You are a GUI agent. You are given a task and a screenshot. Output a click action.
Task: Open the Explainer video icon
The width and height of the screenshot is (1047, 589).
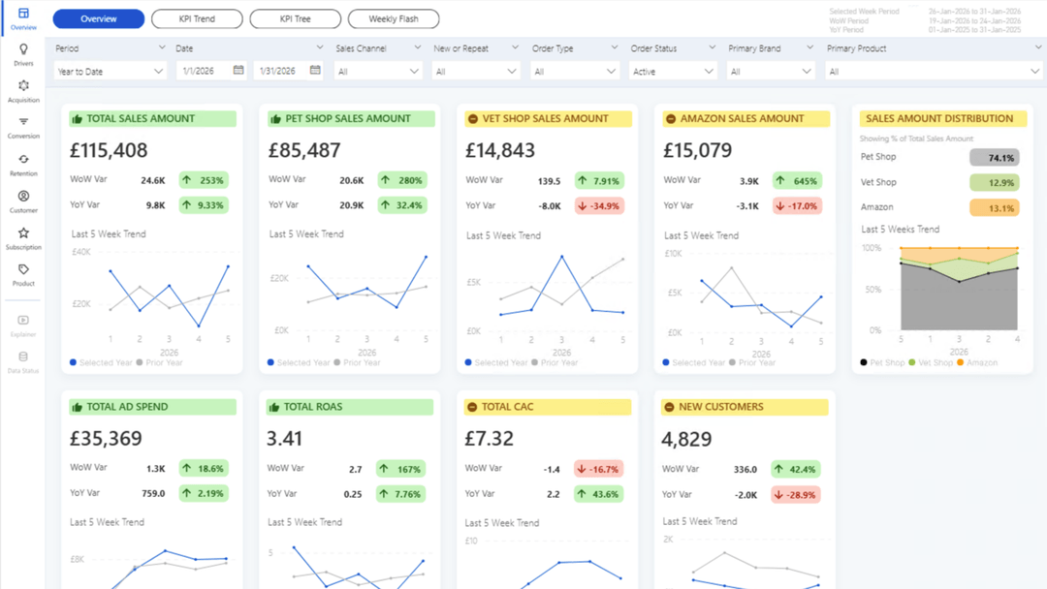point(23,321)
